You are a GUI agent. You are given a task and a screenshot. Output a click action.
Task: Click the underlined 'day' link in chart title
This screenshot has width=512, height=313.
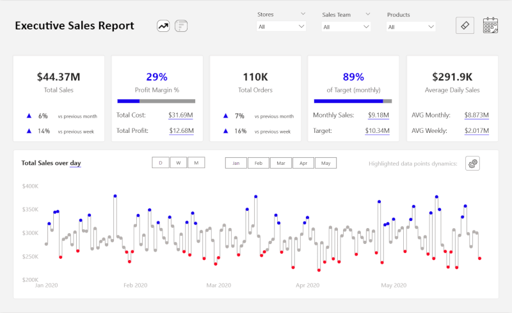point(76,163)
